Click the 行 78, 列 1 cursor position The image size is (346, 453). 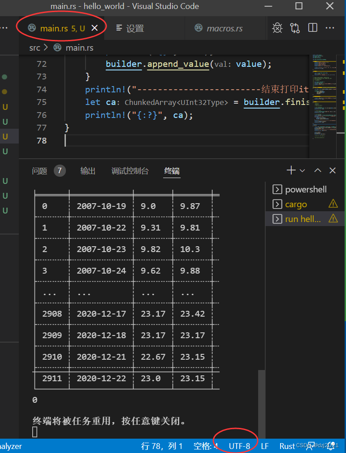coord(162,446)
